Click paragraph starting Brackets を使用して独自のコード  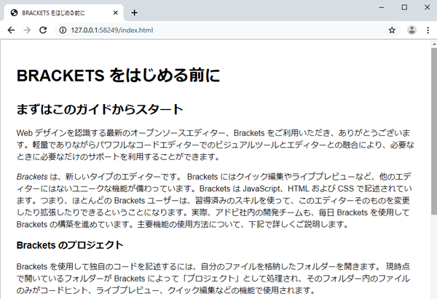tap(213, 279)
